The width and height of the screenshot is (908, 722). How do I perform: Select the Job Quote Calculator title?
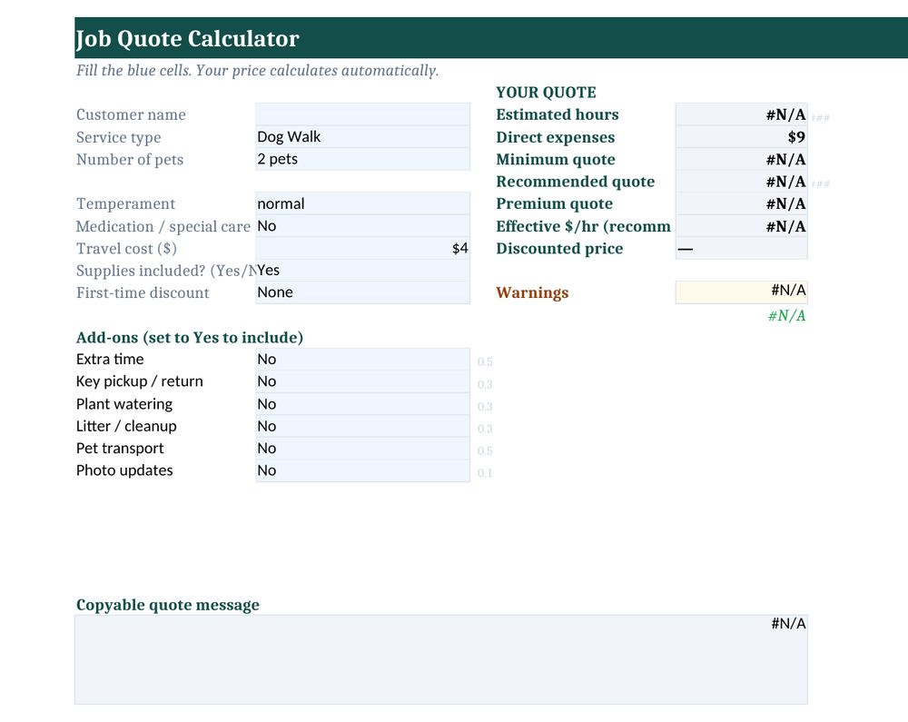[188, 38]
